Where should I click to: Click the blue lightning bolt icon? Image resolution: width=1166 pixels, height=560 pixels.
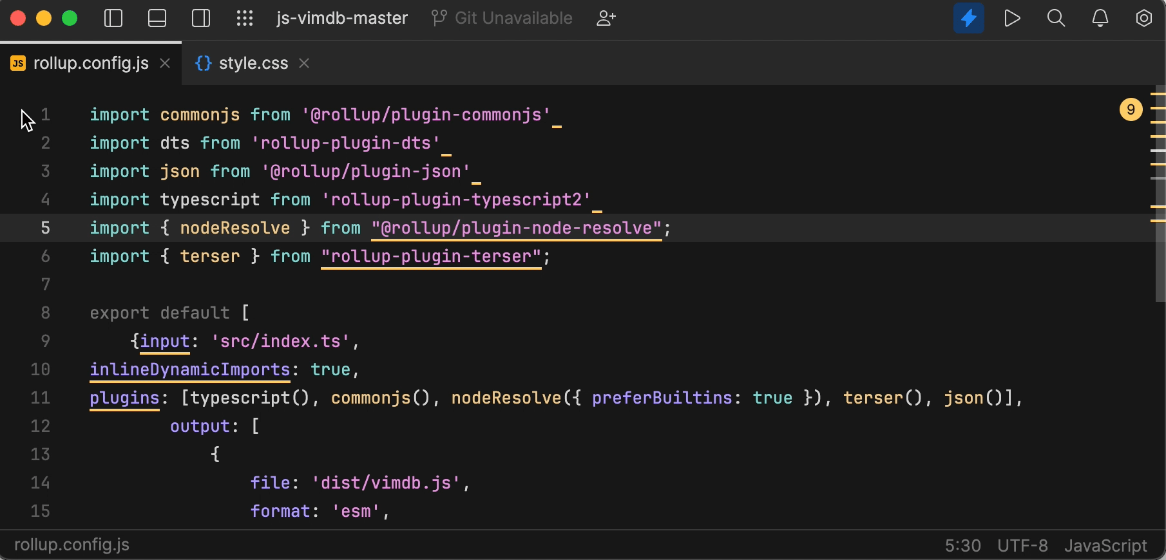point(968,18)
